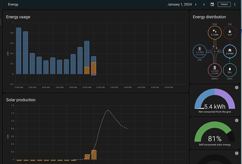Click the Energy page title

[x=13, y=5]
